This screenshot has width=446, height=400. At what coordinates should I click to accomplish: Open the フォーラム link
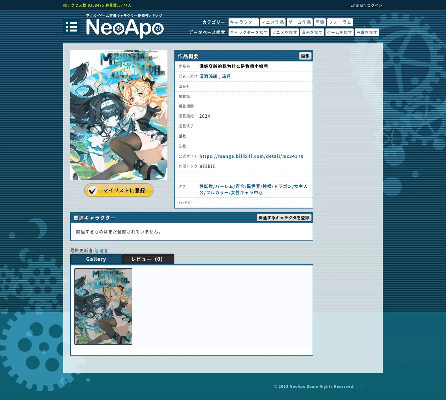click(x=340, y=22)
